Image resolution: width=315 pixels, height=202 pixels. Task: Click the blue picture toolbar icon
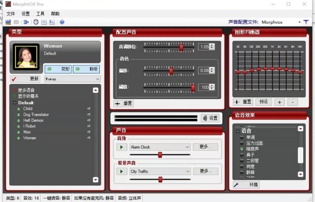pos(52,22)
